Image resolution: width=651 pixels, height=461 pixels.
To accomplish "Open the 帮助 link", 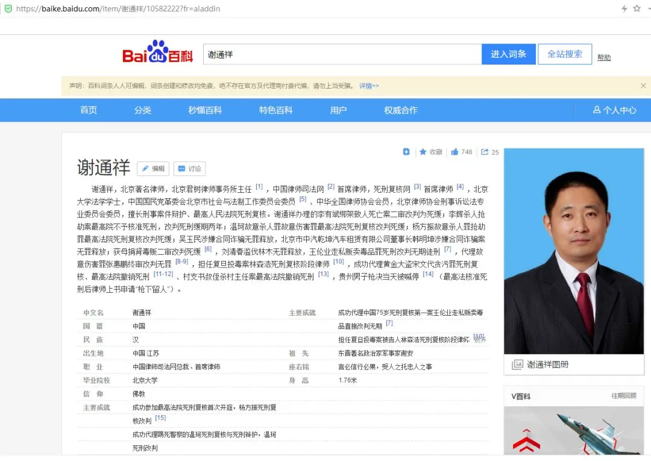I will (603, 58).
